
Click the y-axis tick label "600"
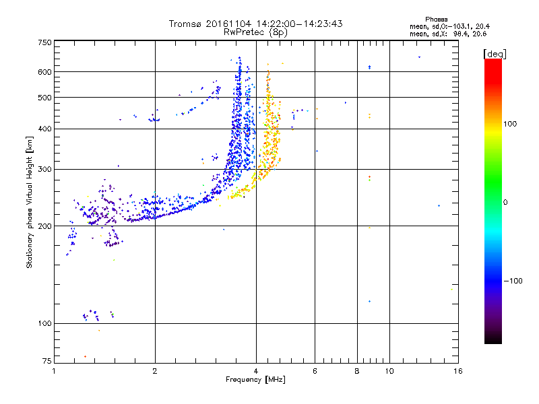44,72
